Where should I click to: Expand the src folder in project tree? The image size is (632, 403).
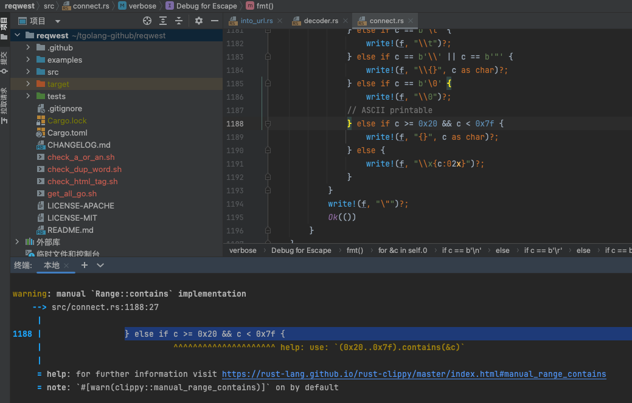point(28,72)
